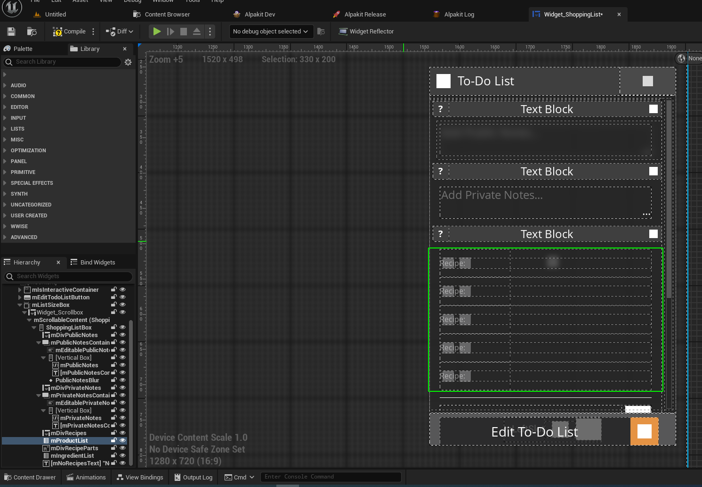Toggle visibility of mPrivateNotes
The image size is (702, 487).
(x=123, y=418)
